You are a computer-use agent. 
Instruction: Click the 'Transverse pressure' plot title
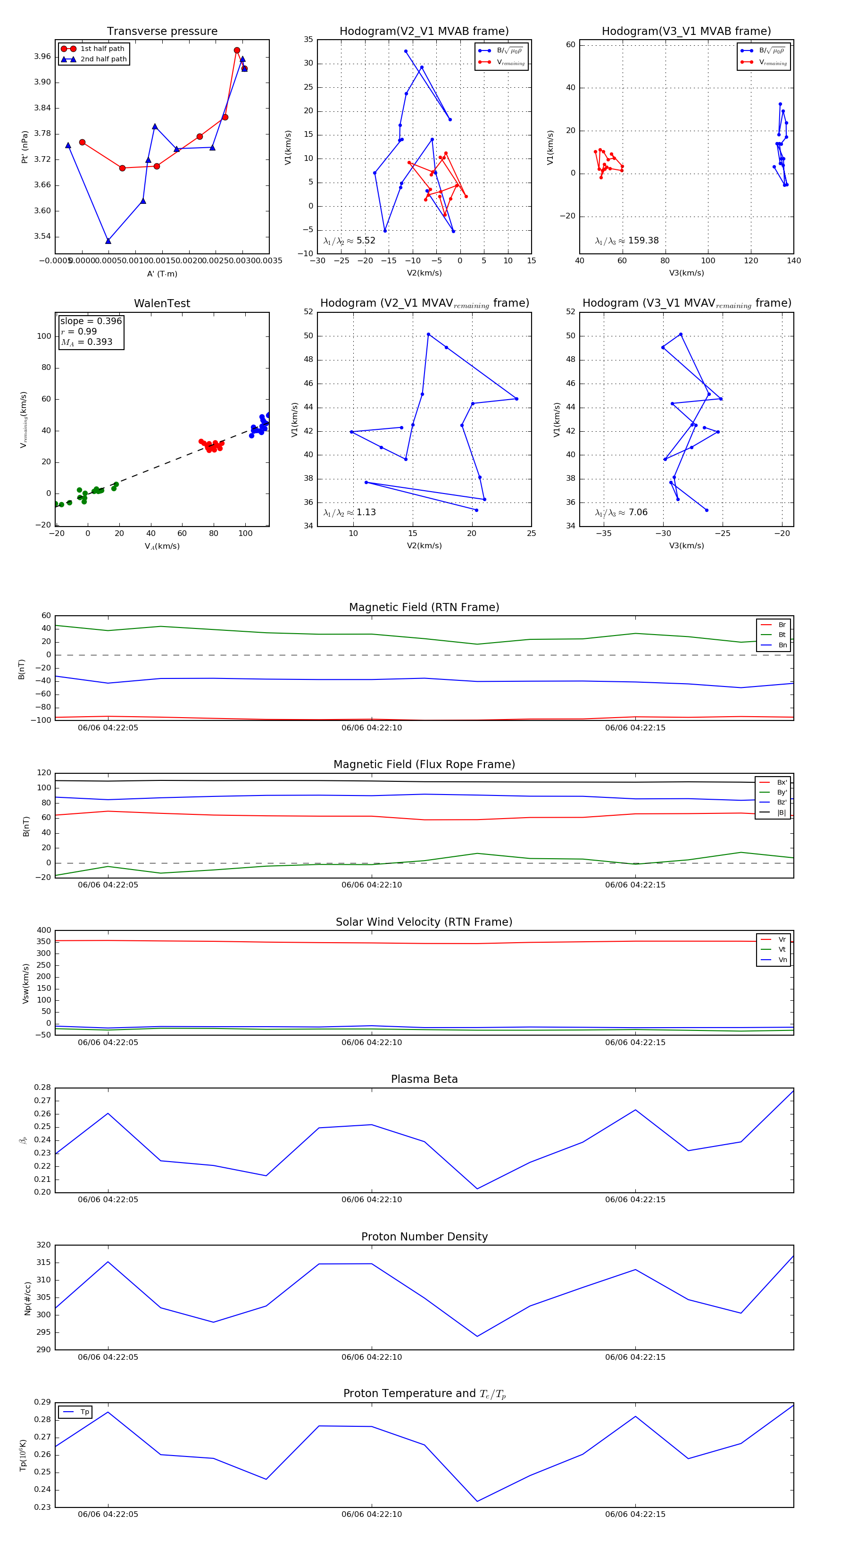tap(162, 31)
